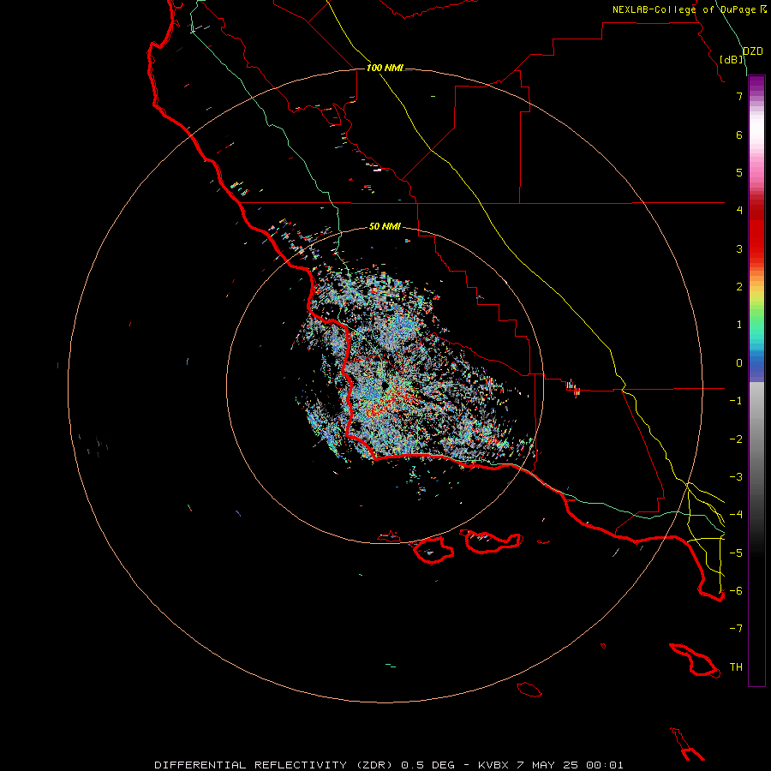
Task: Click the 00:01 timestamp in the caption
Action: click(607, 765)
